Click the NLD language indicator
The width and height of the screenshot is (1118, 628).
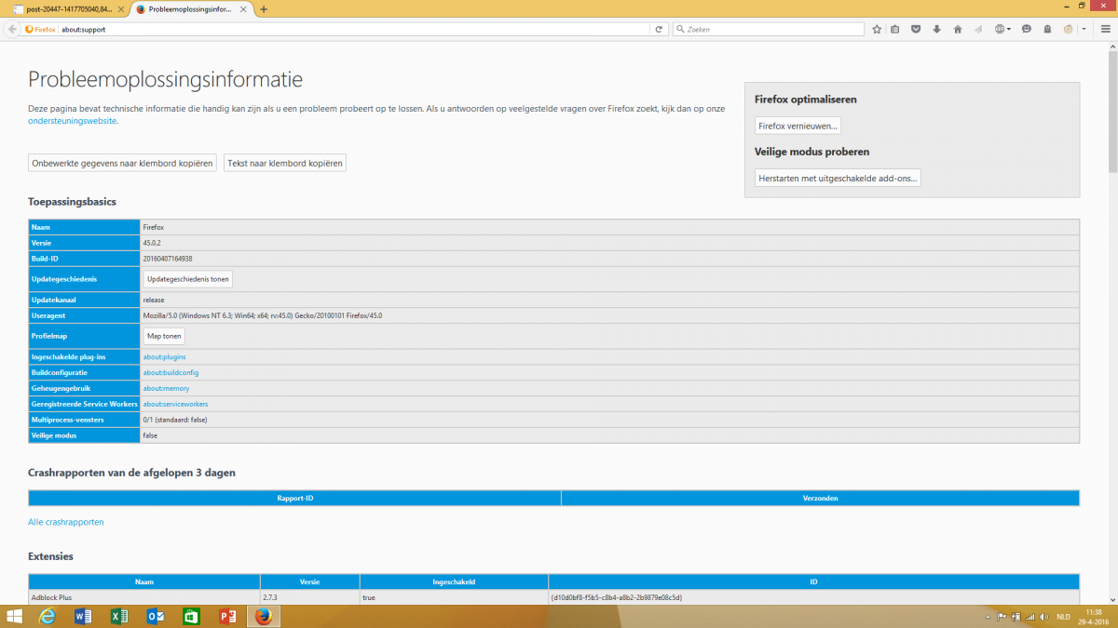pyautogui.click(x=1063, y=616)
